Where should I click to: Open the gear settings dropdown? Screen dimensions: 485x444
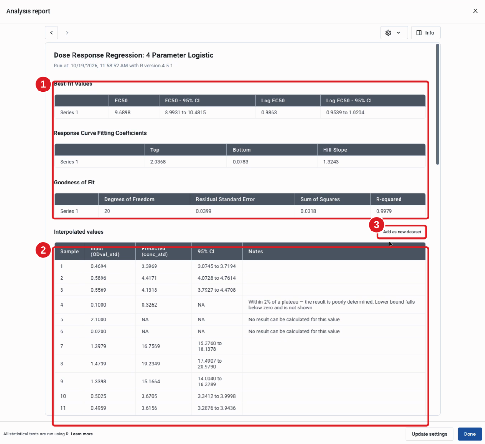(394, 33)
